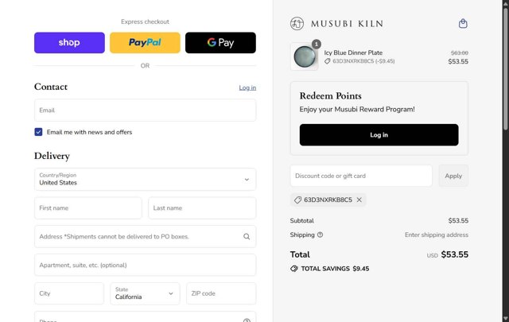Image resolution: width=509 pixels, height=322 pixels.
Task: Open the Country/Region dropdown
Action: (x=145, y=179)
